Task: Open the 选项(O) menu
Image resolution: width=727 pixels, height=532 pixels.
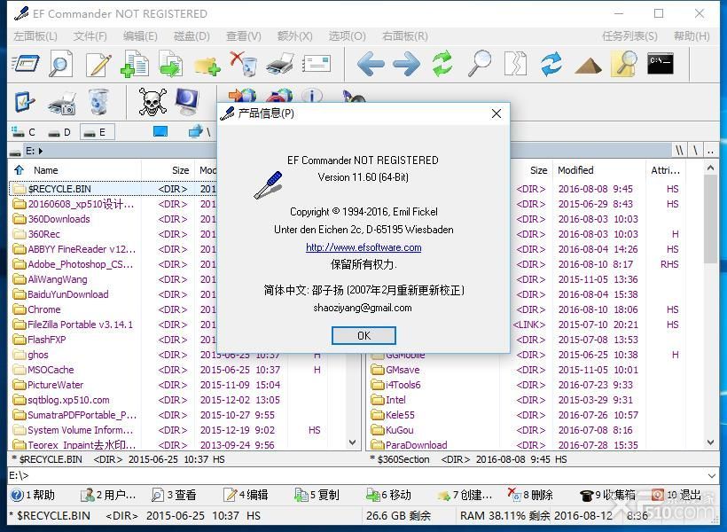Action: click(347, 36)
